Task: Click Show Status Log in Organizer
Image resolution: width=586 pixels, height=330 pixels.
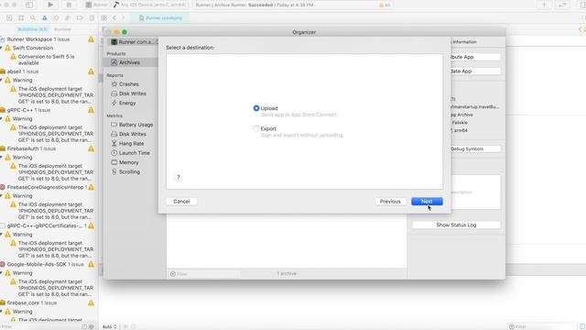Action: pos(456,225)
